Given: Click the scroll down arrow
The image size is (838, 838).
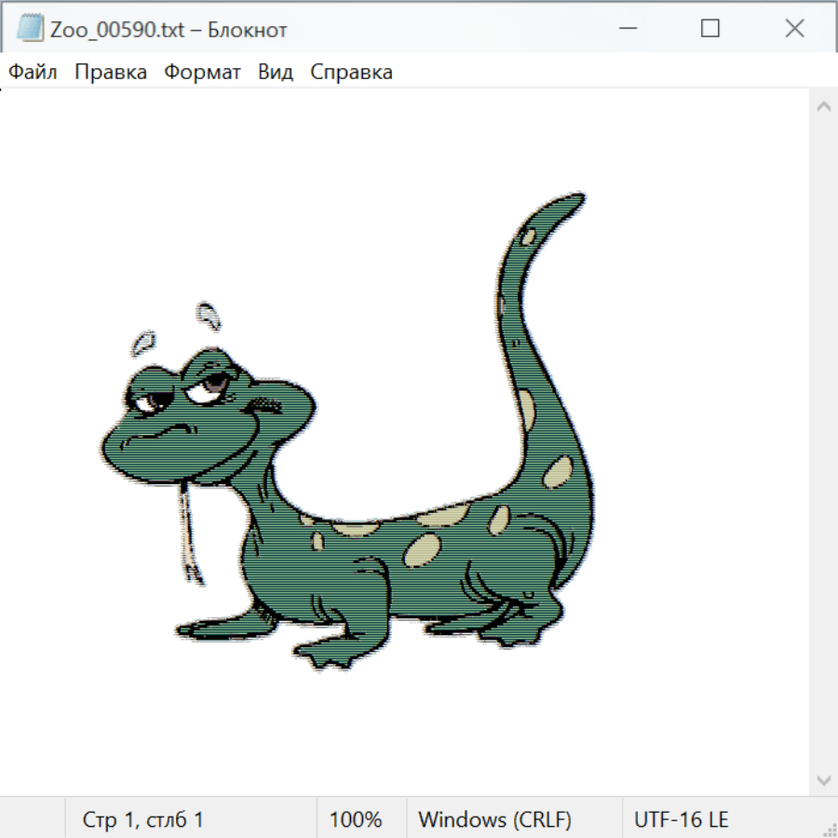Looking at the screenshot, I should pyautogui.click(x=823, y=779).
